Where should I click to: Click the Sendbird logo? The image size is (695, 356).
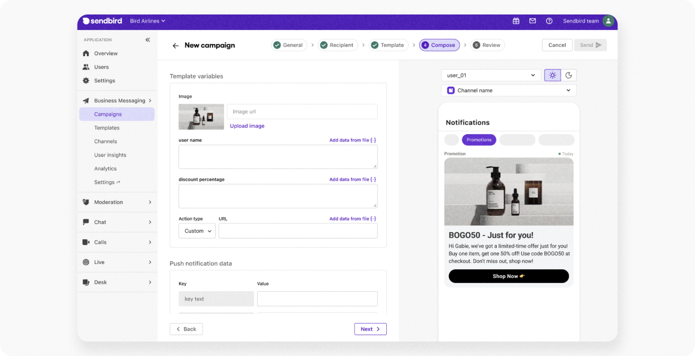coord(102,21)
